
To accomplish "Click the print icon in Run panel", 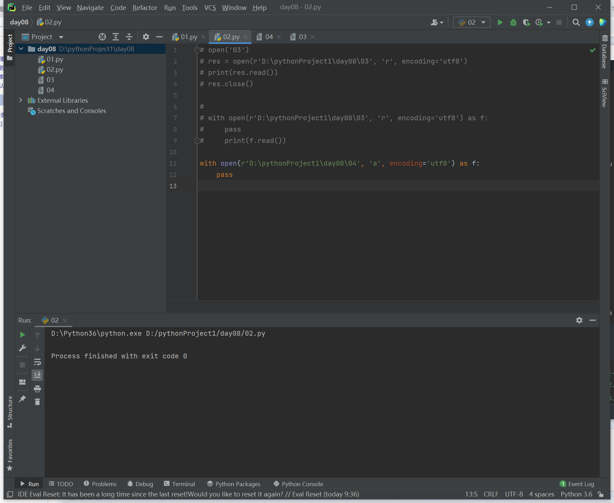I will click(x=37, y=389).
